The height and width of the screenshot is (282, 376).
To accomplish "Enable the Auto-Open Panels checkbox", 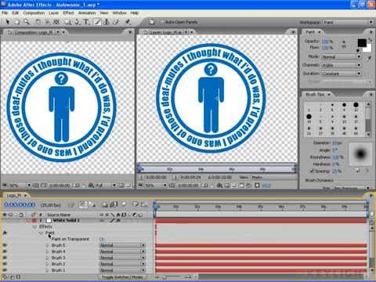I will click(x=162, y=22).
